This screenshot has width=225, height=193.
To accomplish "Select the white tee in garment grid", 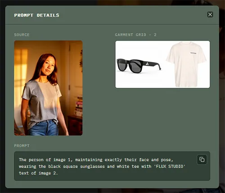I will (186, 64).
